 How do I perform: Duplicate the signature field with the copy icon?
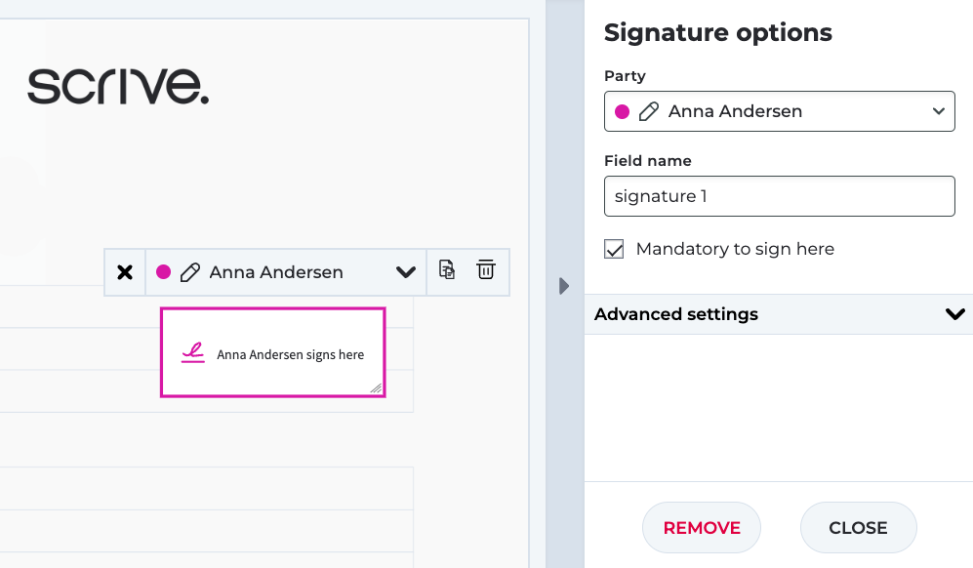click(447, 270)
